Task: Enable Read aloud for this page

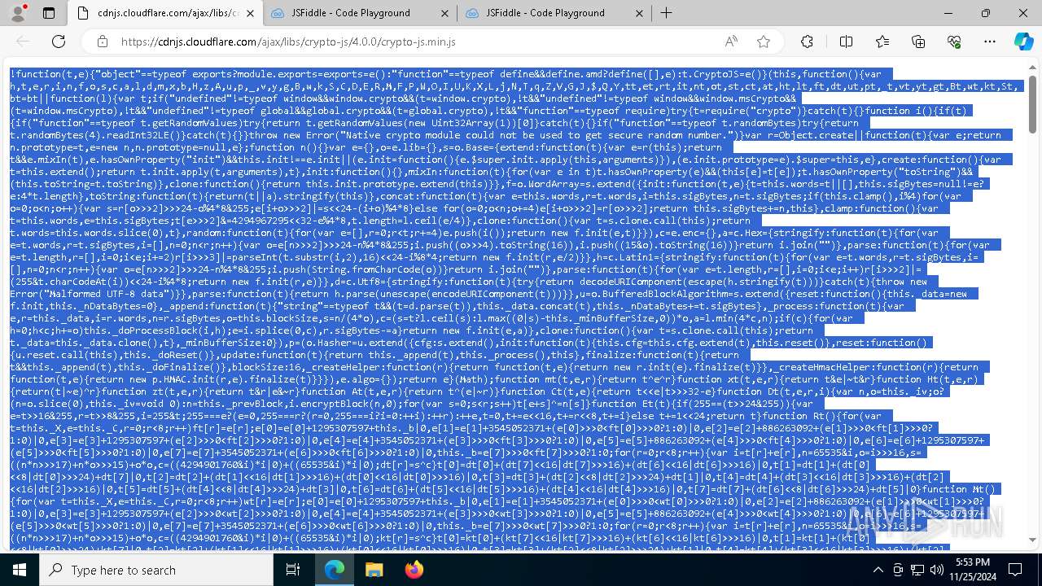Action: click(x=731, y=42)
